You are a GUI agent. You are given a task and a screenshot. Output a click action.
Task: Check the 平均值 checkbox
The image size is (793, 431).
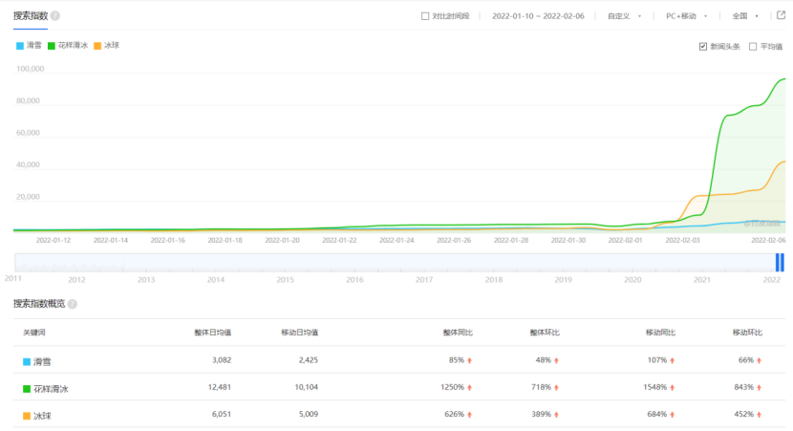click(x=753, y=46)
